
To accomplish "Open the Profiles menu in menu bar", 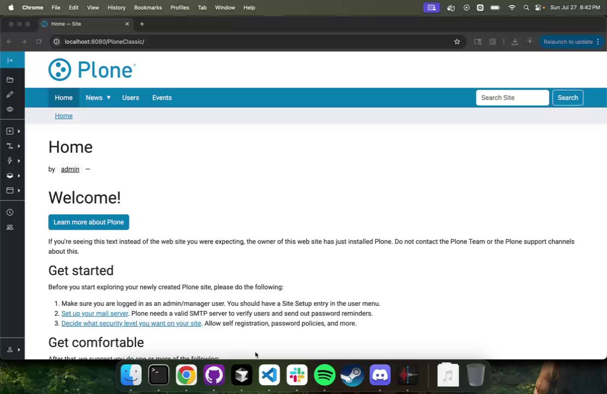I will tap(180, 8).
